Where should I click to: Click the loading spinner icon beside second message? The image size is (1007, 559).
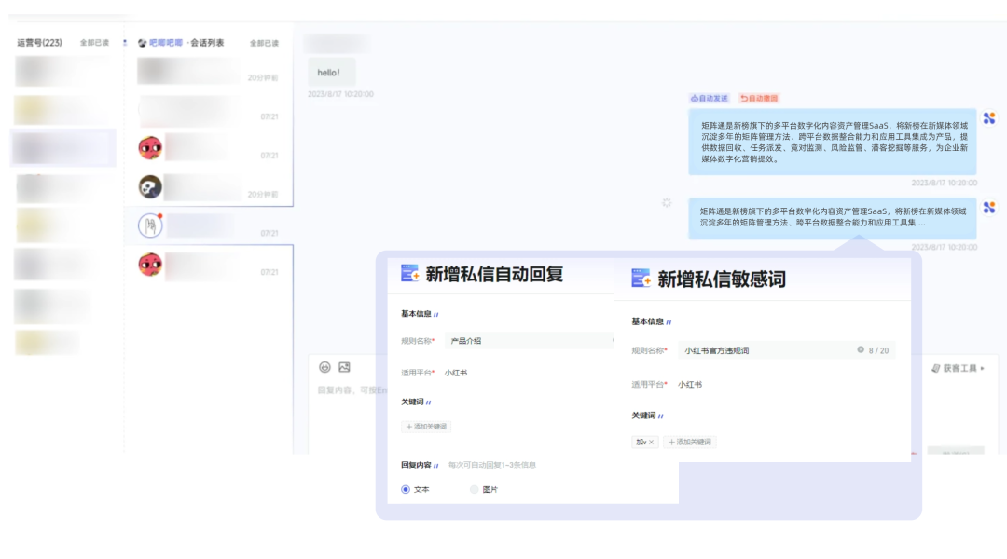click(x=667, y=203)
